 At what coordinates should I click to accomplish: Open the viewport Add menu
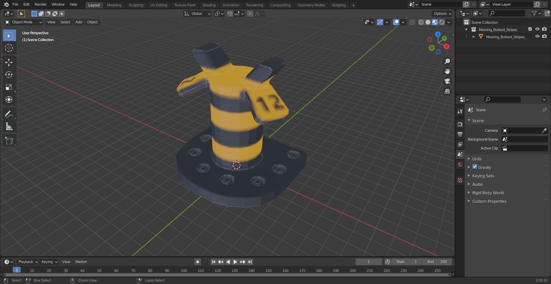coord(79,22)
